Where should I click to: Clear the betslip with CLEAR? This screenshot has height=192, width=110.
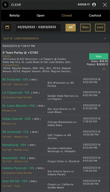coord(16,5)
